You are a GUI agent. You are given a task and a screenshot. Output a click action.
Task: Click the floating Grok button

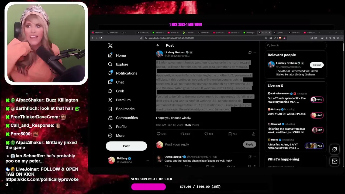[334, 149]
